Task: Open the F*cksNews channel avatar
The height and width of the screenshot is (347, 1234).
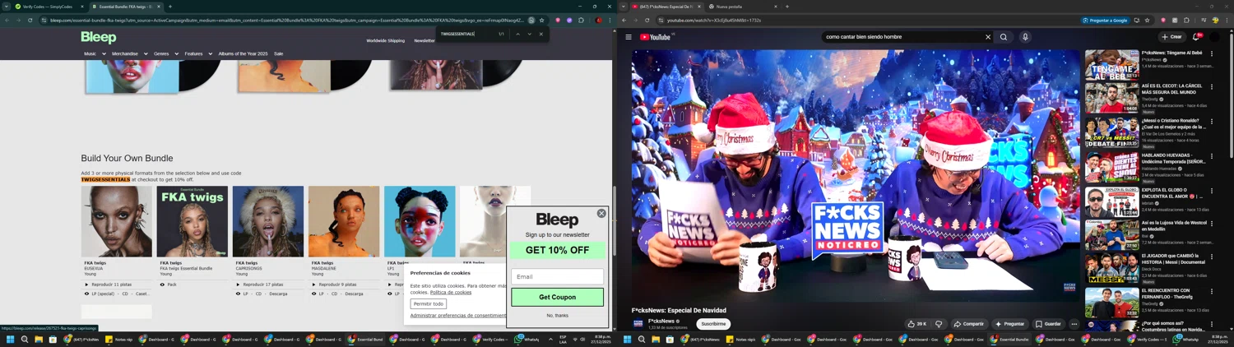Action: [x=638, y=324]
